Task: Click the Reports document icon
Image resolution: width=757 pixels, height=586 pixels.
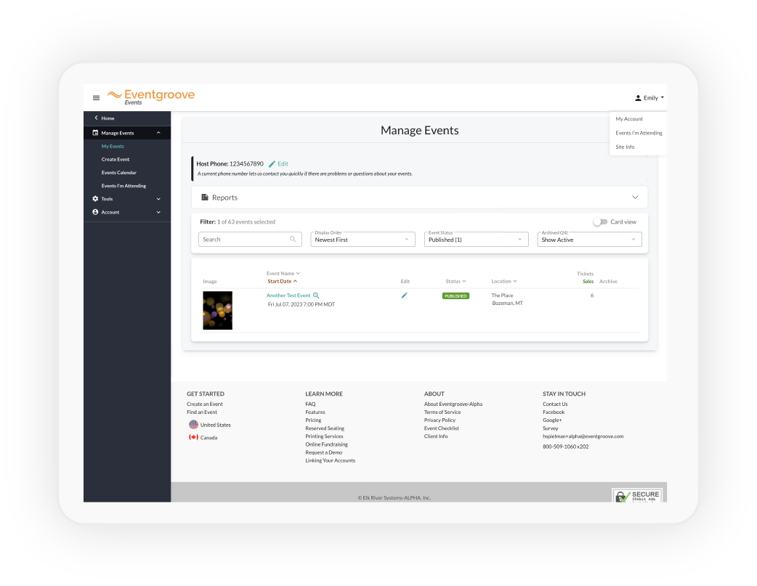Action: tap(205, 198)
